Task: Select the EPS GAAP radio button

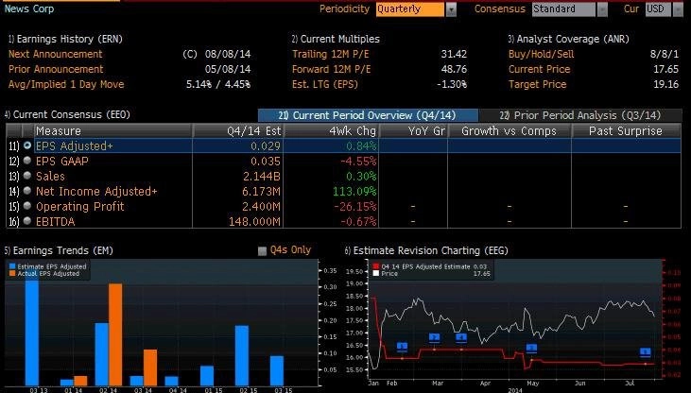Action: tap(27, 161)
